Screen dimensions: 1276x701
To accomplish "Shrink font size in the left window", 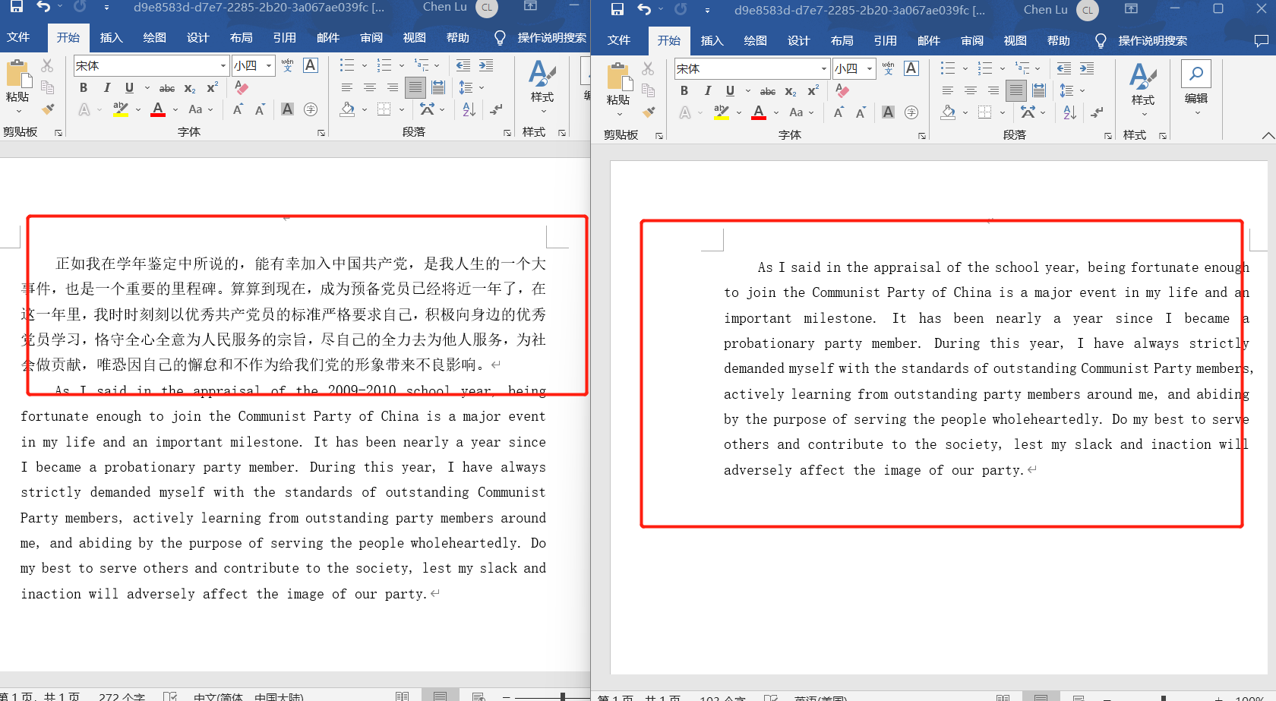I will point(260,110).
